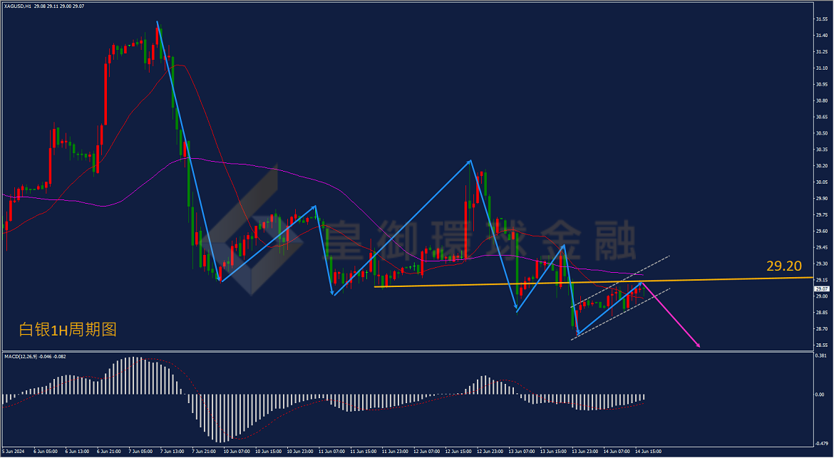Click the 12 Jun 23:00 time label
The image size is (834, 458).
(x=488, y=452)
